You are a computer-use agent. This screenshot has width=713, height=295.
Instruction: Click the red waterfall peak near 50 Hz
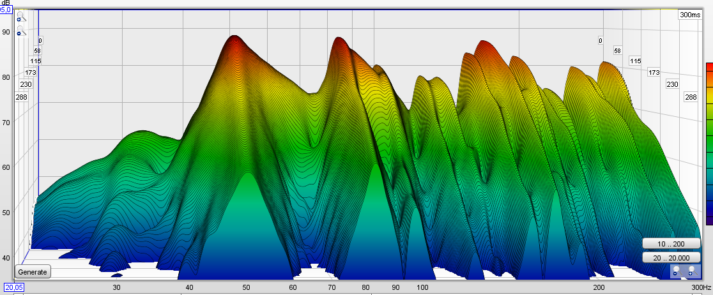tap(235, 40)
